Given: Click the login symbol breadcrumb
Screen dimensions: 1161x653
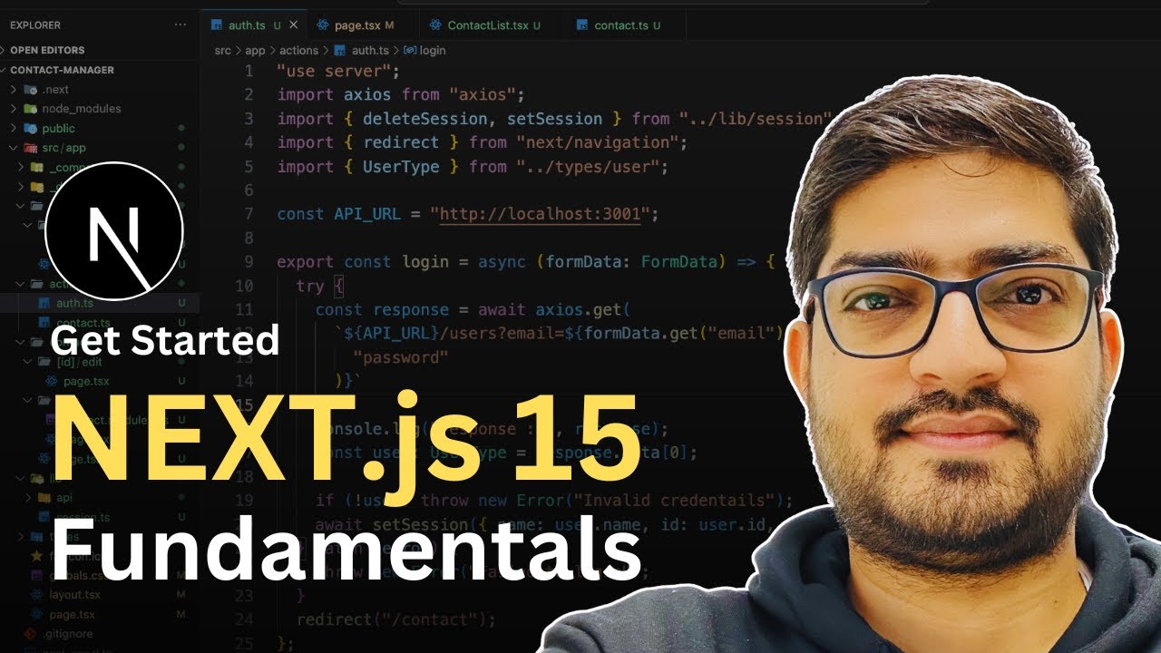Looking at the screenshot, I should (433, 51).
